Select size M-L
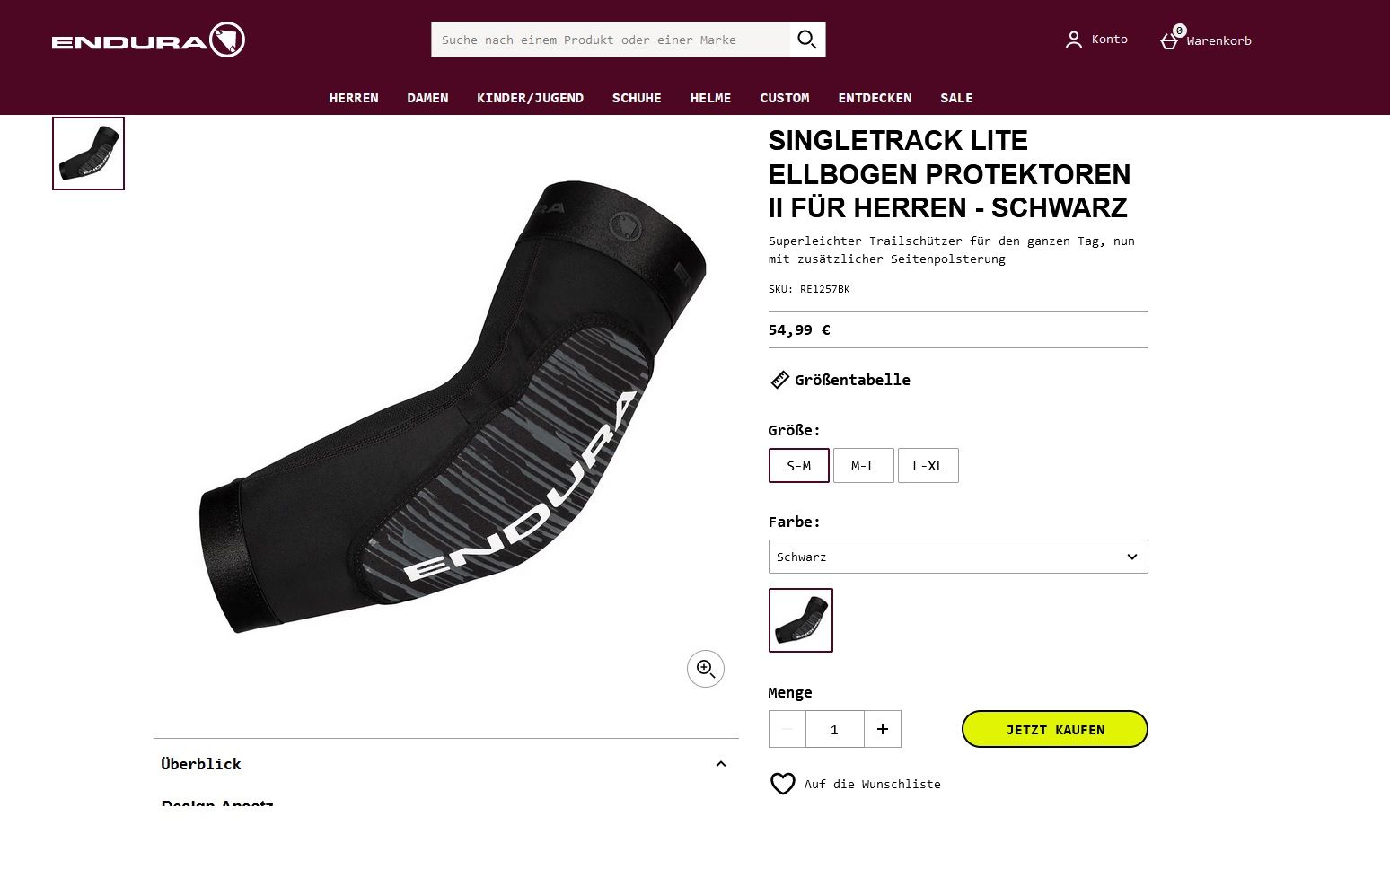 (863, 466)
